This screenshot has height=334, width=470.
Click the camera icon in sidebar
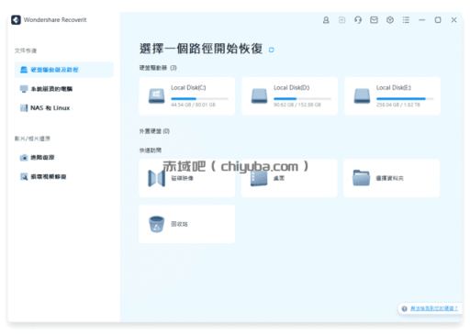pyautogui.click(x=24, y=158)
